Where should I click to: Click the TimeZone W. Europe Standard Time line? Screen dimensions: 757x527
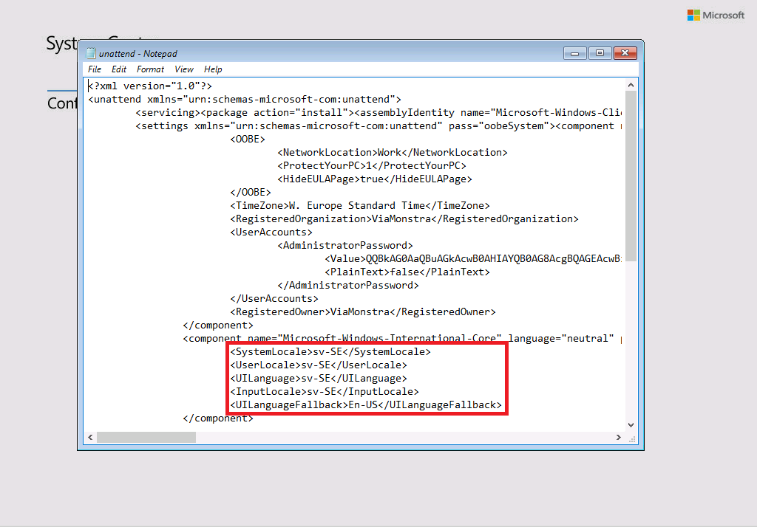click(360, 205)
